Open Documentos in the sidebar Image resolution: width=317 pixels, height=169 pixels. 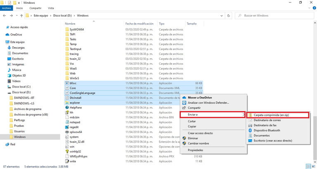(20, 53)
